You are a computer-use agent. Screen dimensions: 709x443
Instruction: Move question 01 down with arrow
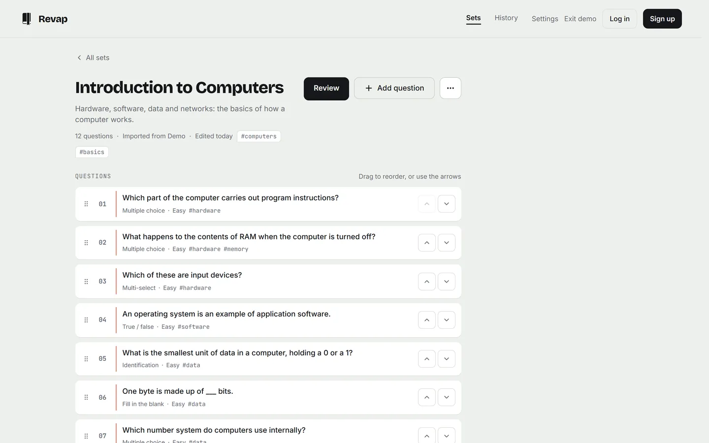coord(447,204)
